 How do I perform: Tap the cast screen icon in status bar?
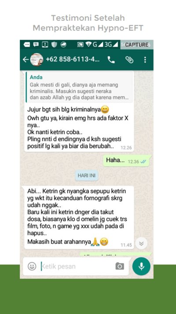point(81,45)
